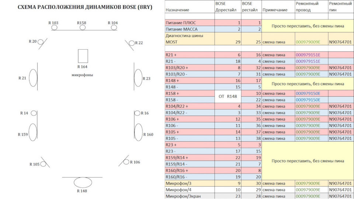This screenshot has height=199, width=354.
Task: Click the 'R 104' label in the diagram
Action: pos(113,23)
